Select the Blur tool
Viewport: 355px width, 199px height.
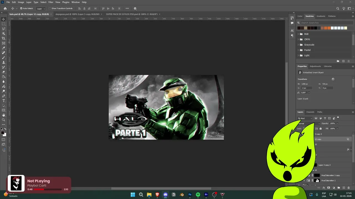pyautogui.click(x=4, y=82)
